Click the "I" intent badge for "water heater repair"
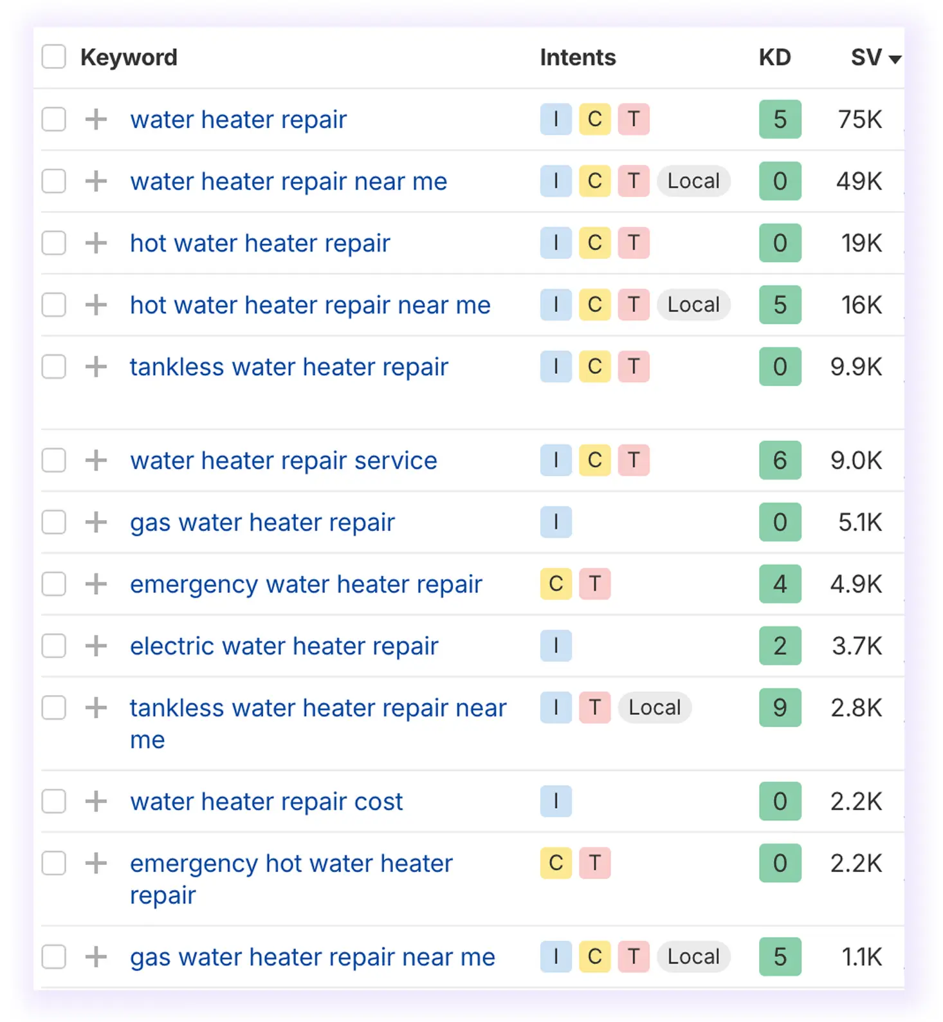 click(x=555, y=120)
